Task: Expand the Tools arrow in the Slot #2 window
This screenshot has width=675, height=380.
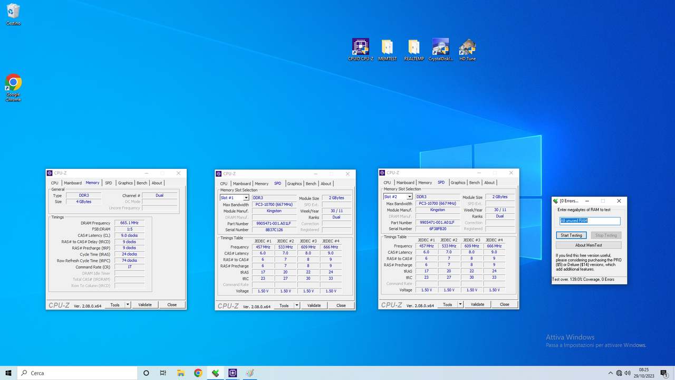Action: (460, 305)
